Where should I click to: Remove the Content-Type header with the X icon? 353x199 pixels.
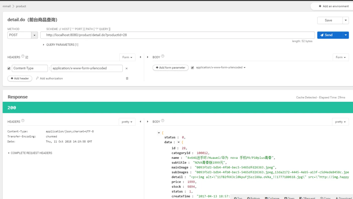tap(127, 68)
